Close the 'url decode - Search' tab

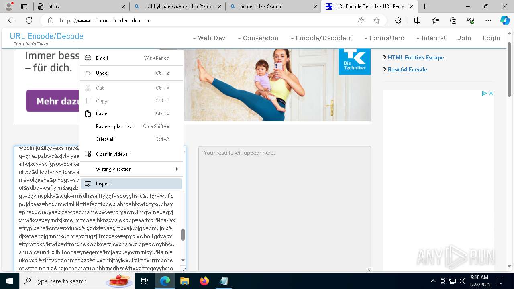pyautogui.click(x=315, y=6)
